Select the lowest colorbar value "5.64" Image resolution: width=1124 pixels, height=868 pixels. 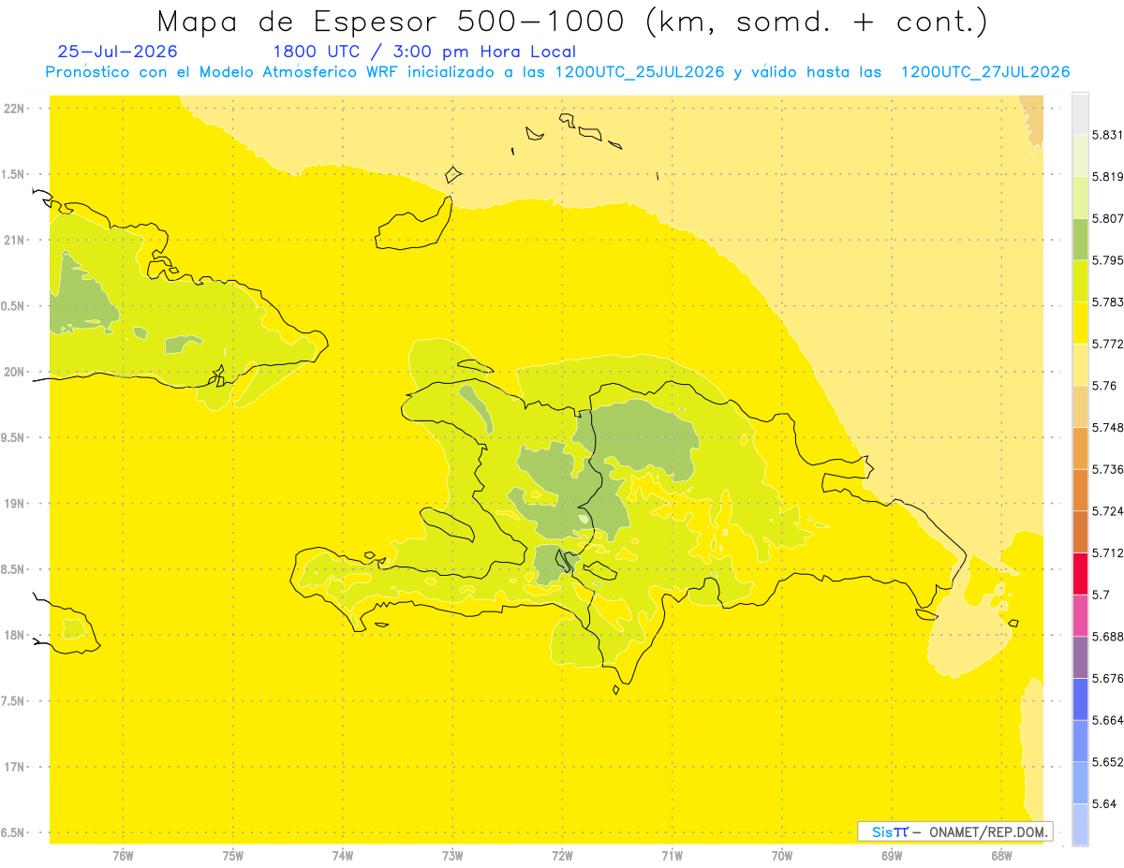tap(1104, 803)
